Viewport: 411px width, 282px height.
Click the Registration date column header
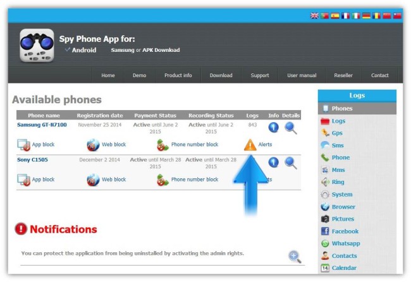click(x=100, y=116)
